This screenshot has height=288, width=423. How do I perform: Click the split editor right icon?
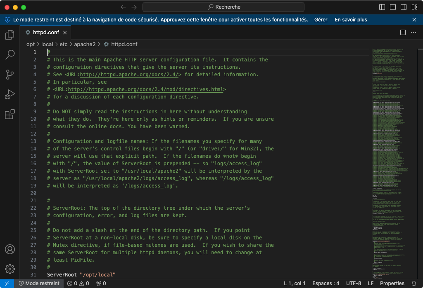click(403, 33)
